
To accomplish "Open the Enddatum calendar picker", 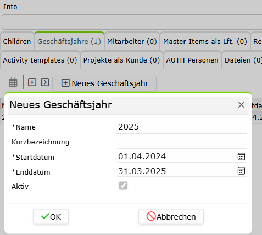I will click(241, 171).
